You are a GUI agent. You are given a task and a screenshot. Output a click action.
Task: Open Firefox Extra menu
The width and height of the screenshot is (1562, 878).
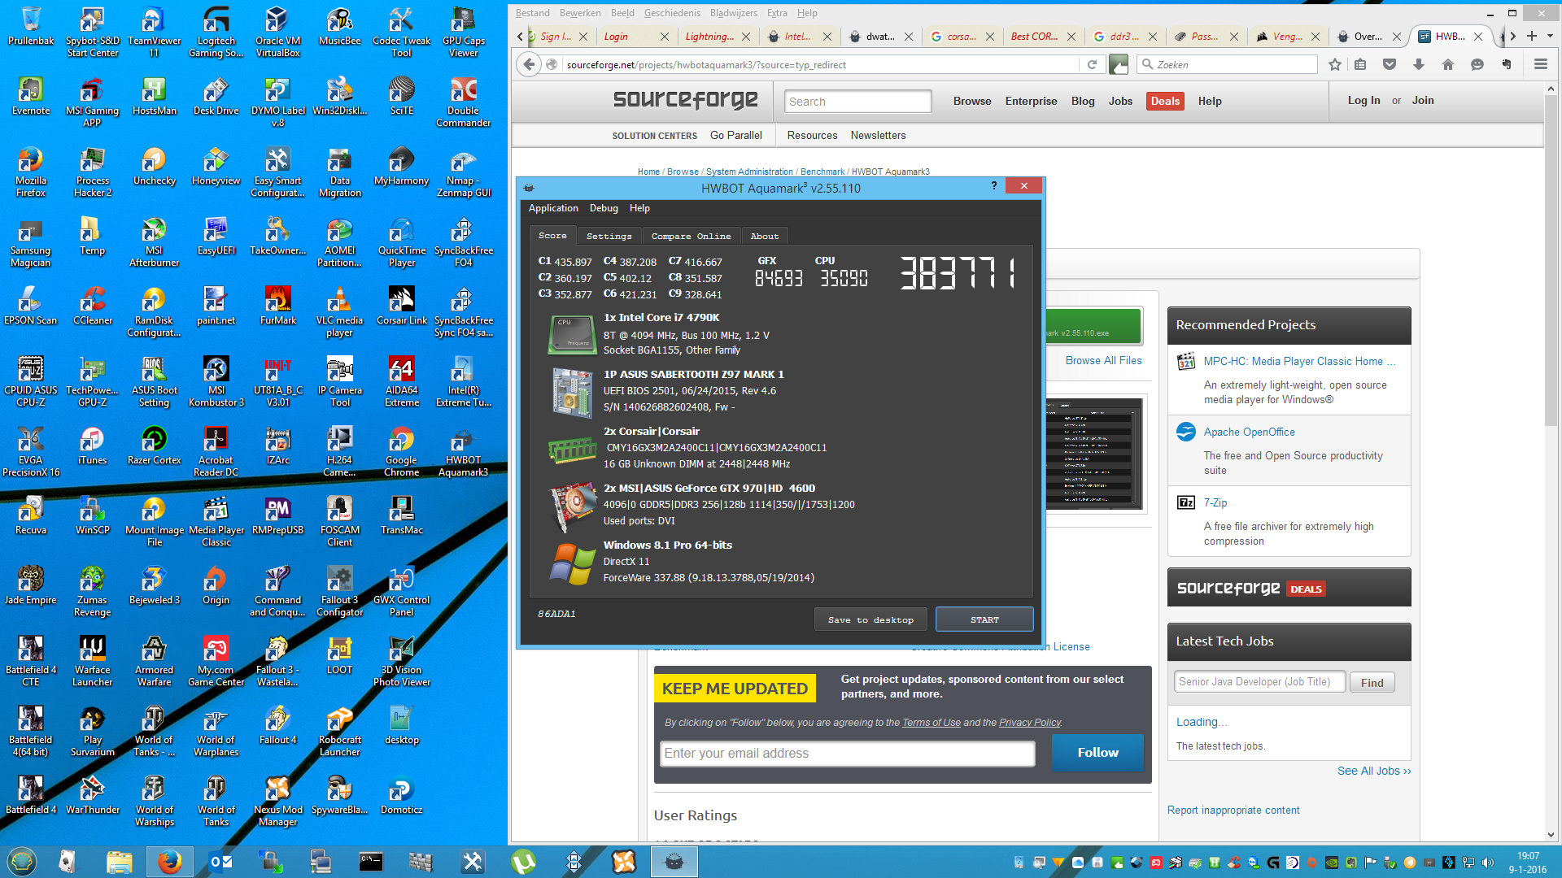tap(777, 13)
